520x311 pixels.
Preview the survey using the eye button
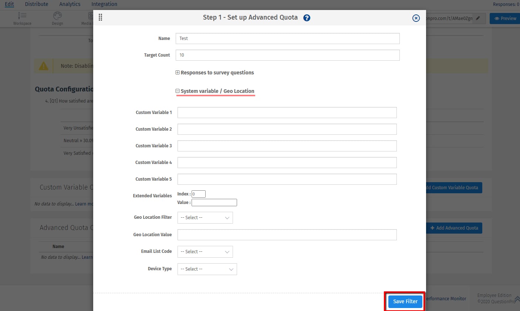tap(504, 18)
